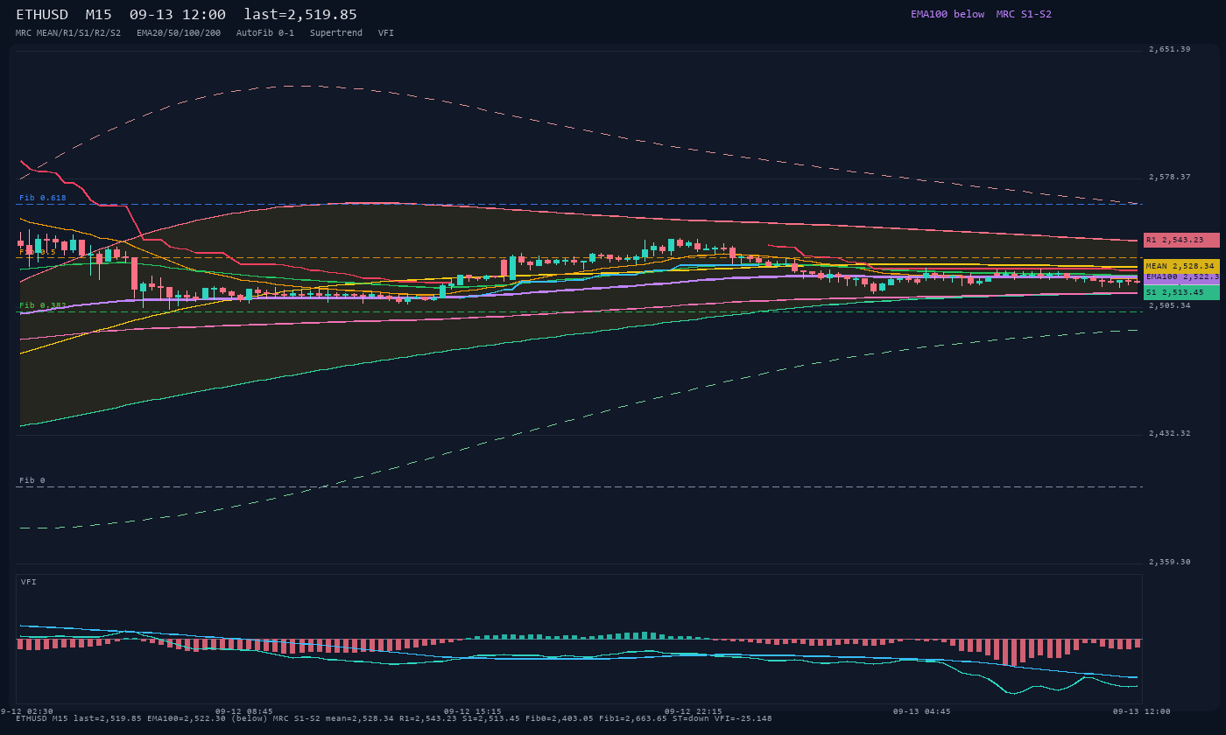Viewport: 1226px width, 735px height.
Task: Click the S1 2,513.45 price tag
Action: tap(1181, 292)
